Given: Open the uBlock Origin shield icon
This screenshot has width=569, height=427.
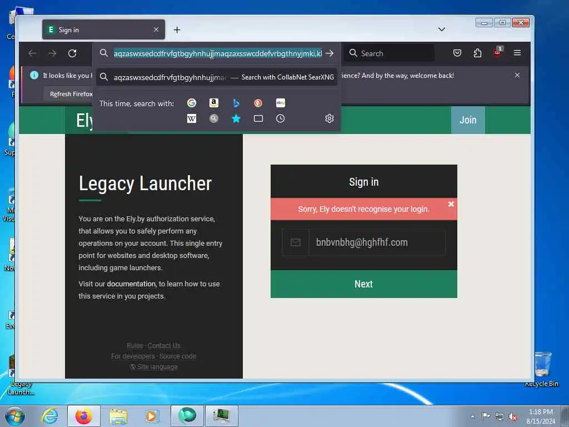Looking at the screenshot, I should pyautogui.click(x=498, y=53).
